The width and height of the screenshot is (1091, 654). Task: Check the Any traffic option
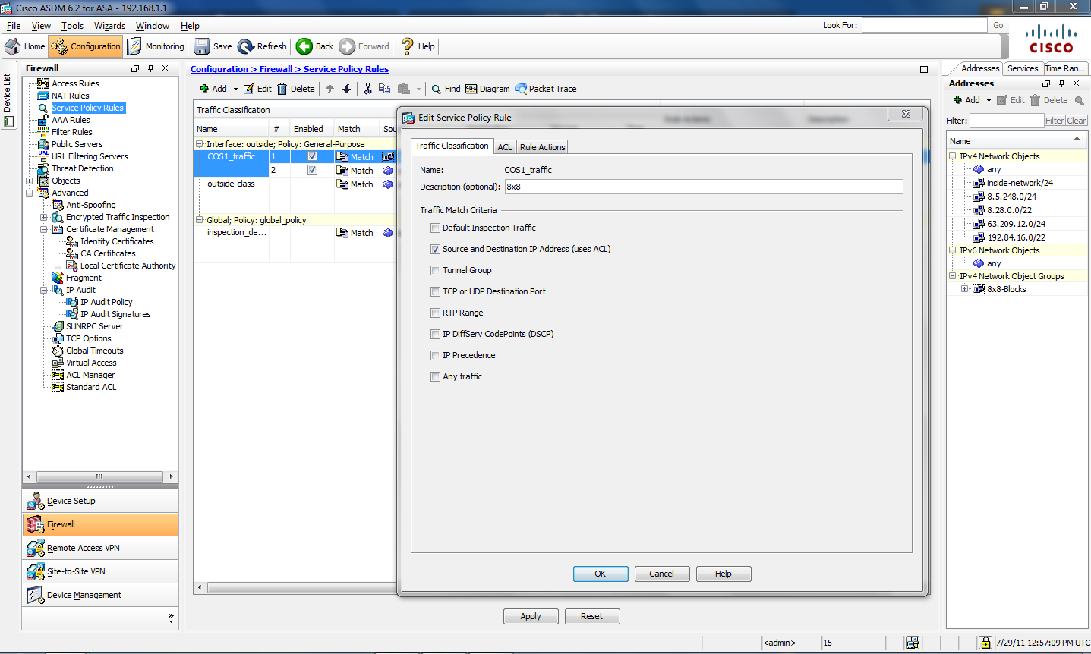coord(435,376)
